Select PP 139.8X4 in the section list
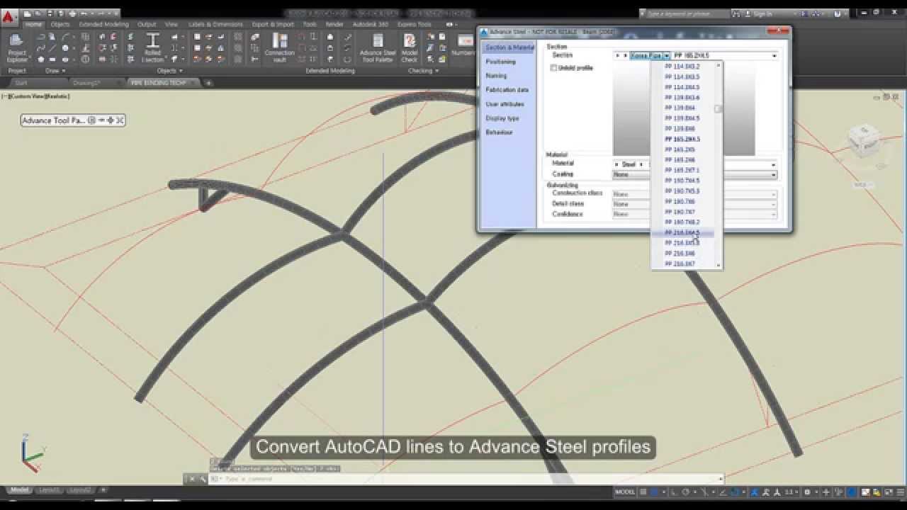The width and height of the screenshot is (907, 510). point(680,108)
